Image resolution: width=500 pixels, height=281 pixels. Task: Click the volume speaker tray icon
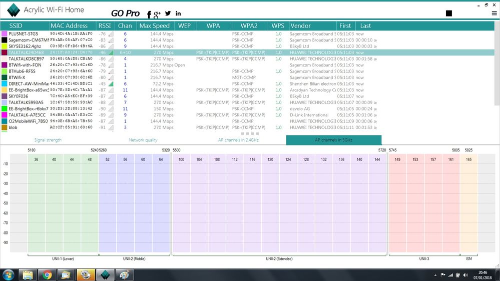(x=465, y=275)
